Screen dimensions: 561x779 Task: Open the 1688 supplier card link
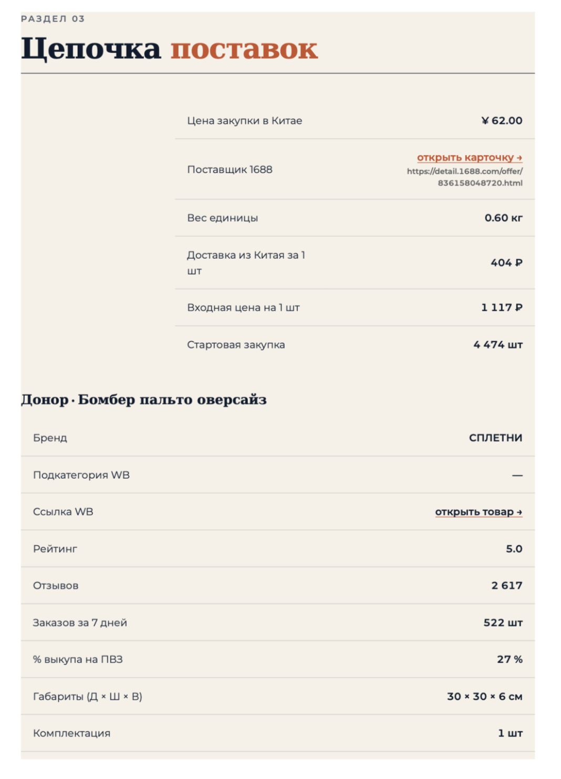pos(470,157)
